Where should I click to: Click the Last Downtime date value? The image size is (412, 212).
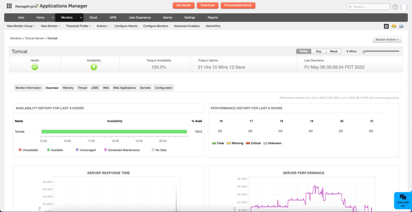click(334, 67)
